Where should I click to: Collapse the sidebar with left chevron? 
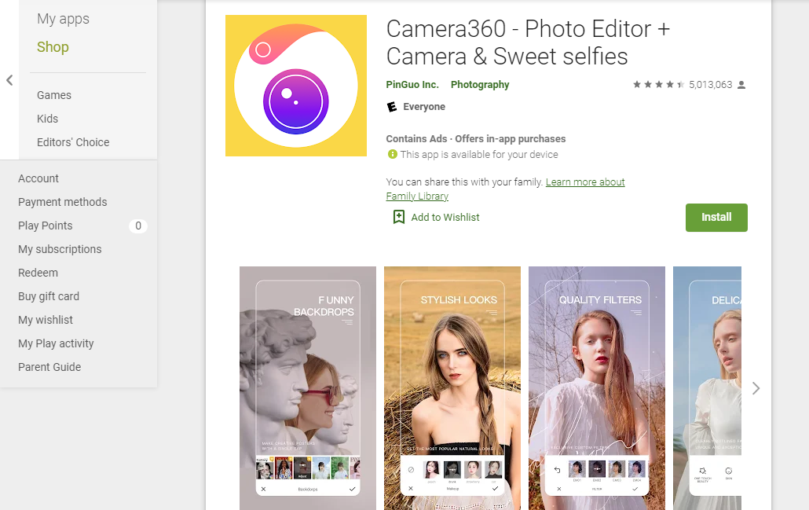pyautogui.click(x=9, y=80)
